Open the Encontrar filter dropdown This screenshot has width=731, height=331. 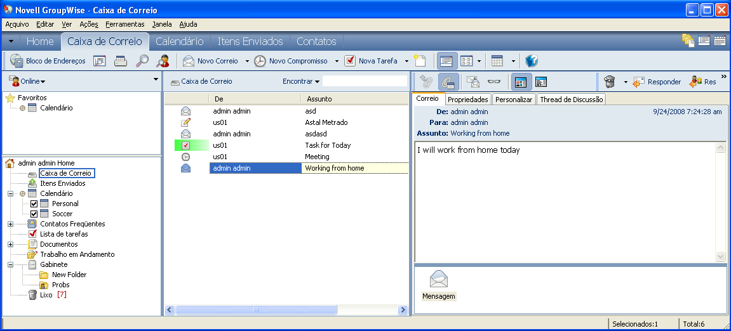click(301, 81)
